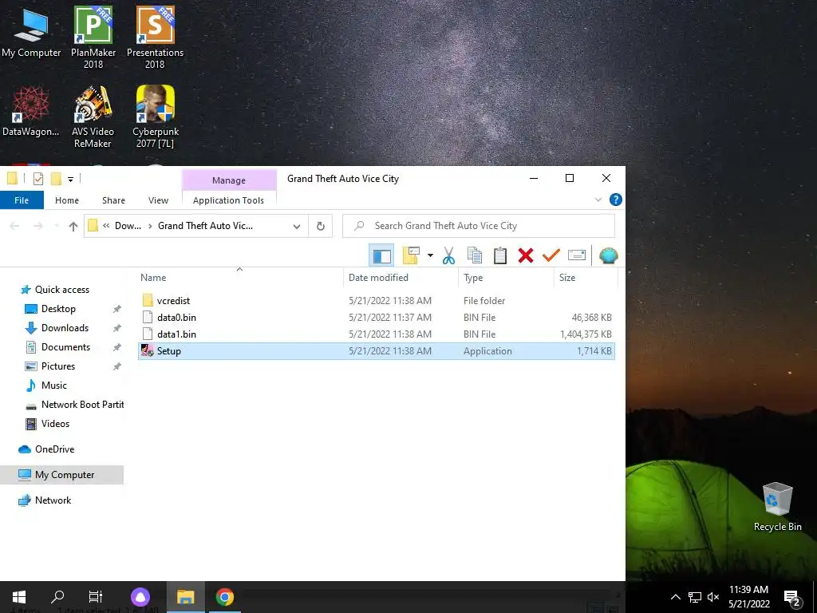Show hidden system tray icons

tap(675, 597)
